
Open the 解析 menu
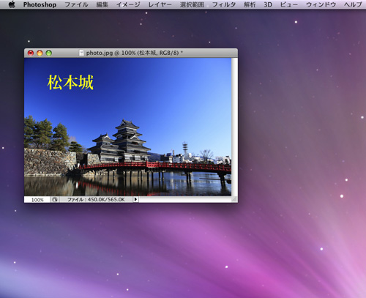point(250,4)
